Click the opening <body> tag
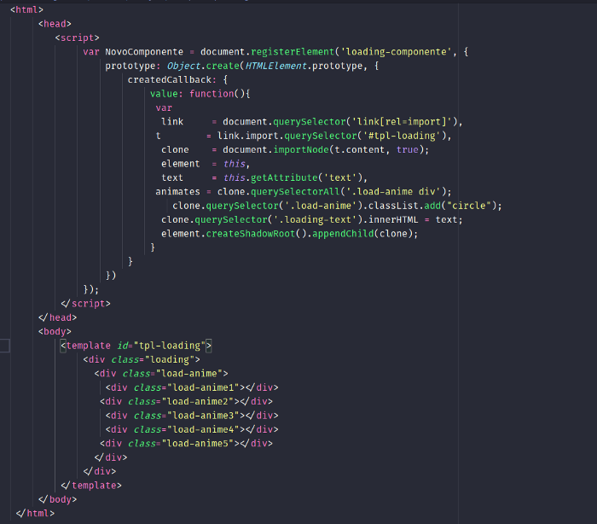597x524 pixels. click(55, 331)
